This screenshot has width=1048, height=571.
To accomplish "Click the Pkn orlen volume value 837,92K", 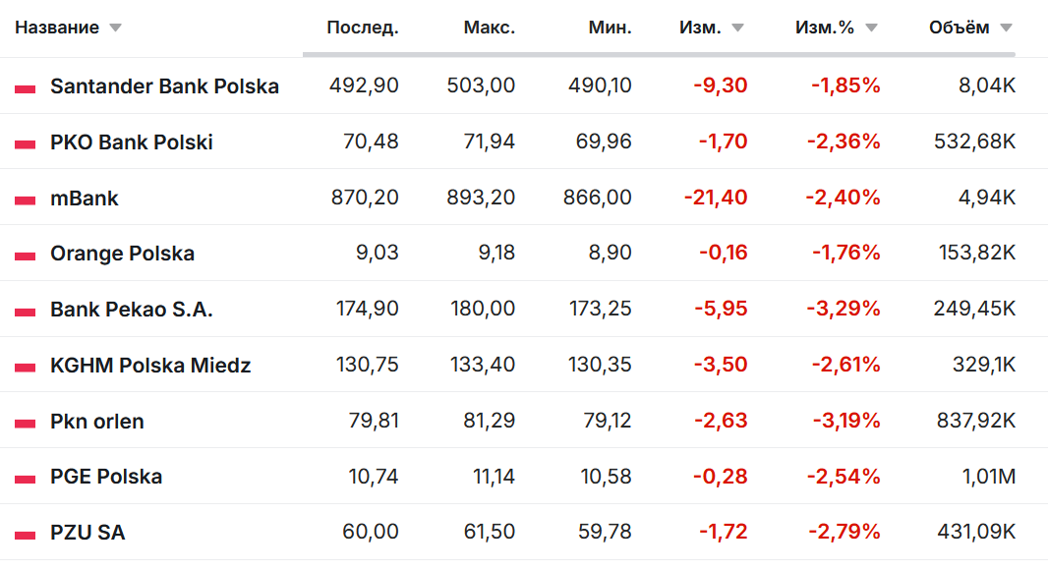I will point(974,422).
